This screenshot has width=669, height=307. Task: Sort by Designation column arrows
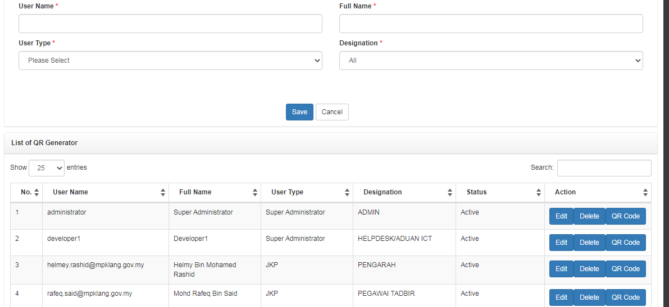pyautogui.click(x=450, y=192)
